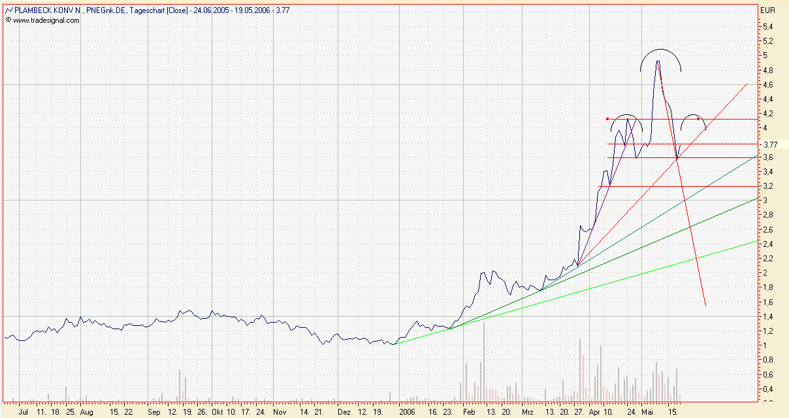This screenshot has height=418, width=789.
Task: Click the Mrz label on the date axis
Action: coord(528,412)
